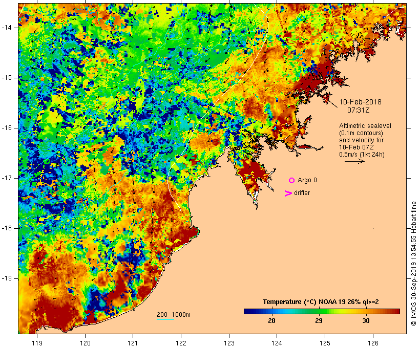Click the colorbar value '30'

click(x=366, y=321)
